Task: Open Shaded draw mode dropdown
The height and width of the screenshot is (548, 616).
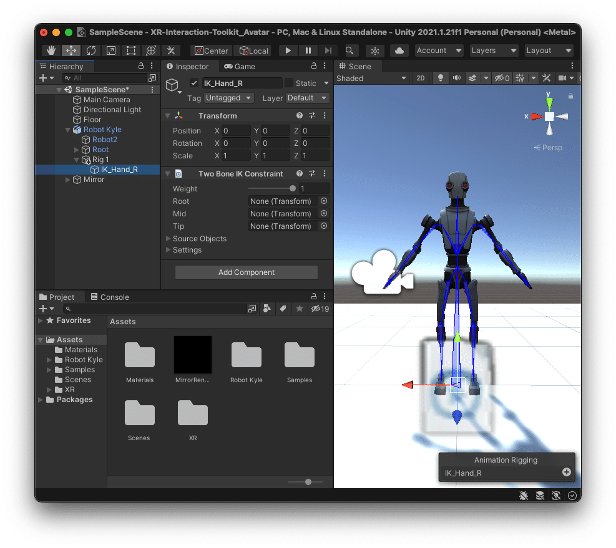Action: (371, 78)
